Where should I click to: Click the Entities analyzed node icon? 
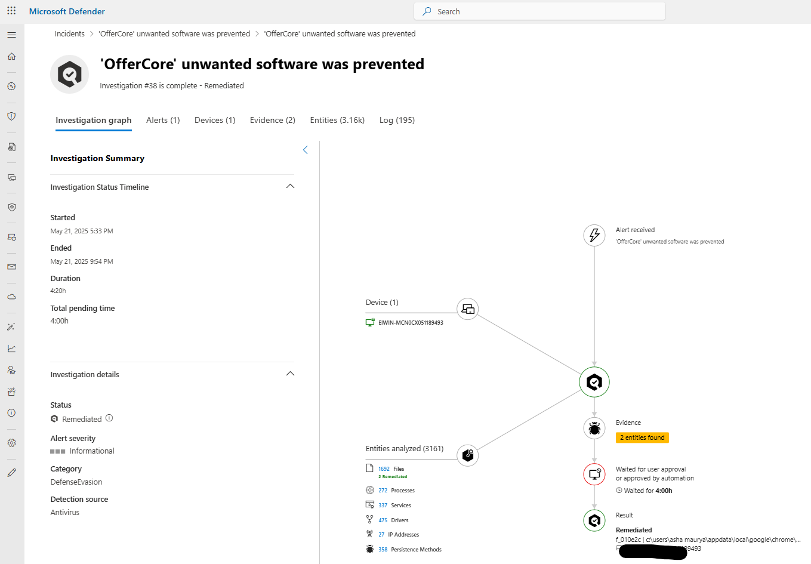(x=468, y=455)
